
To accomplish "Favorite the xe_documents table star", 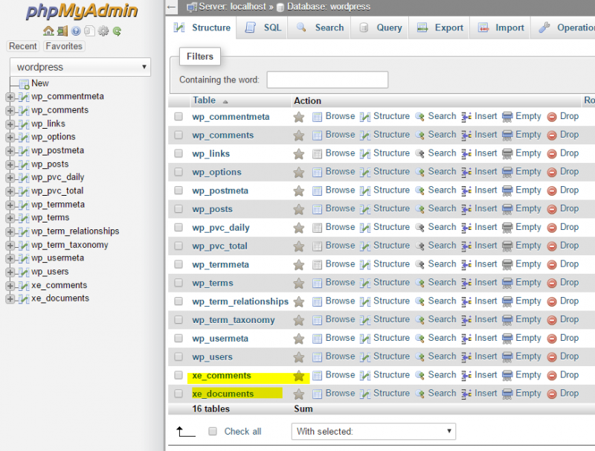I will pyautogui.click(x=299, y=394).
